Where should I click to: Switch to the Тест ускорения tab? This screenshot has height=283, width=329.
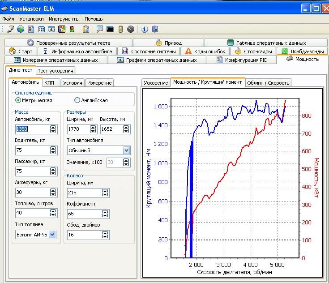[x=55, y=71]
